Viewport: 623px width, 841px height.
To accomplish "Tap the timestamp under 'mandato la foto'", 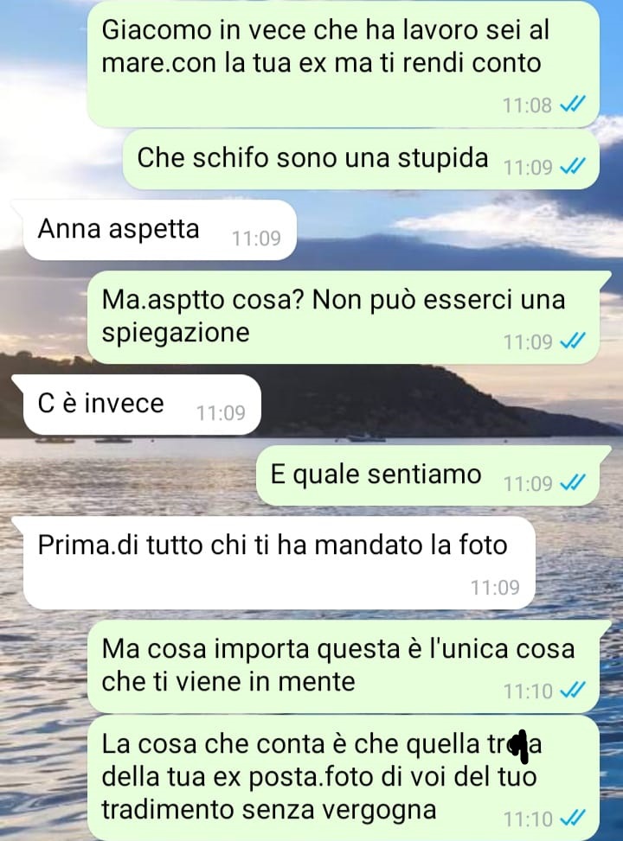I will pyautogui.click(x=495, y=587).
